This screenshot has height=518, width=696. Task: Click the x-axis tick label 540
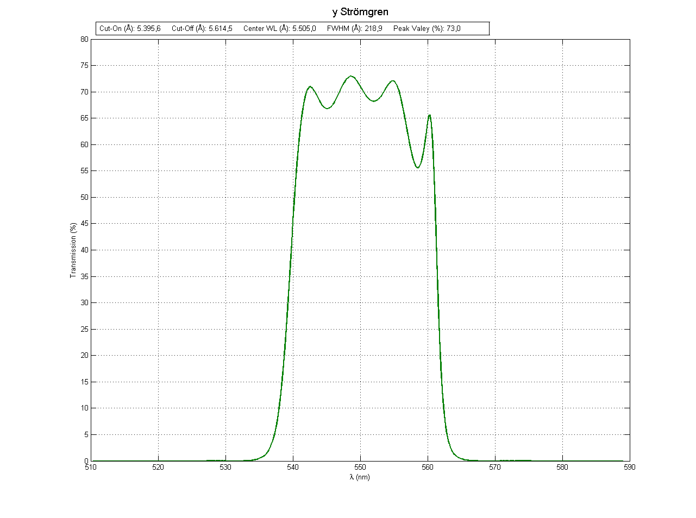click(293, 467)
